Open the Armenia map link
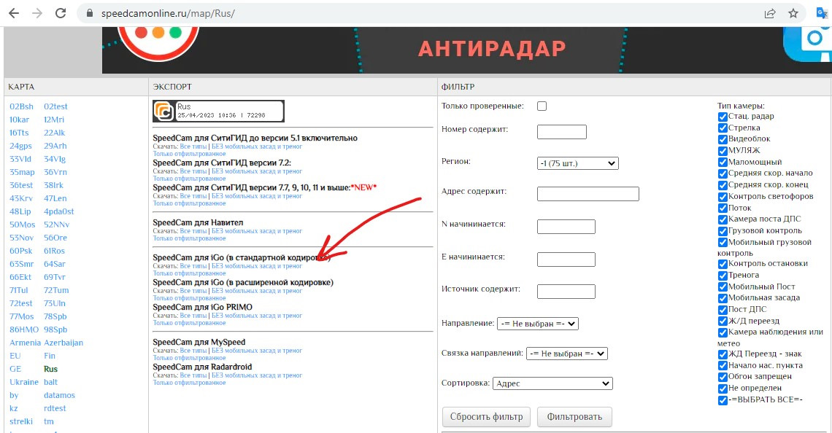The height and width of the screenshot is (433, 832). (25, 343)
